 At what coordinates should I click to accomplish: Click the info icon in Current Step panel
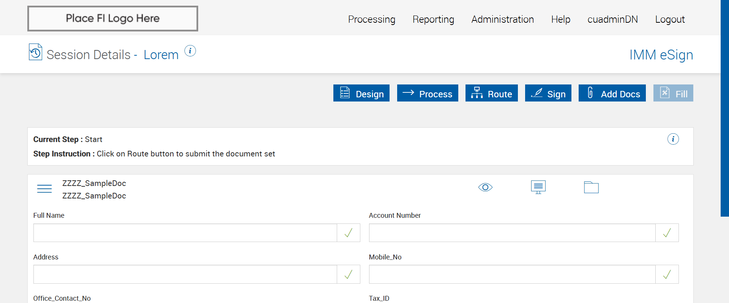pyautogui.click(x=673, y=139)
